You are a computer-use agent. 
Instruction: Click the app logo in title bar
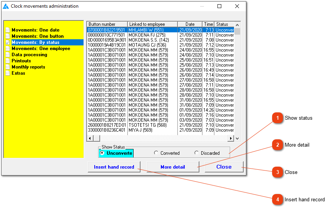[6, 6]
